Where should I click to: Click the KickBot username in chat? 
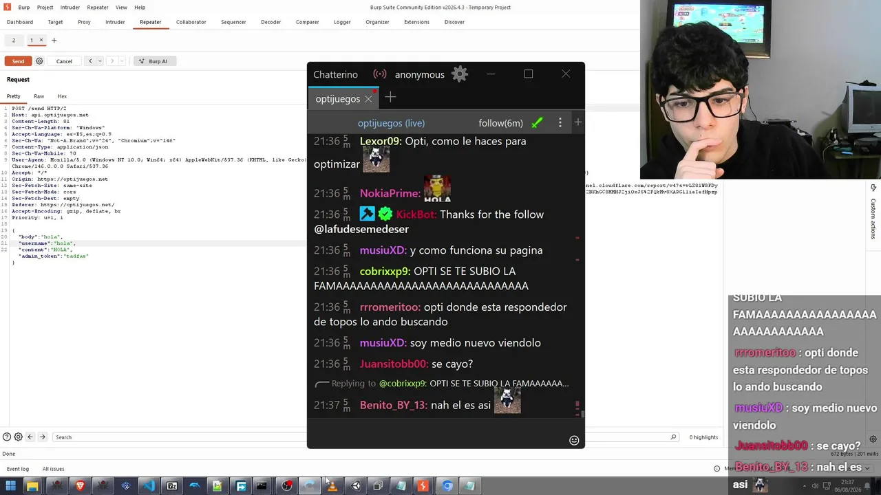click(416, 214)
